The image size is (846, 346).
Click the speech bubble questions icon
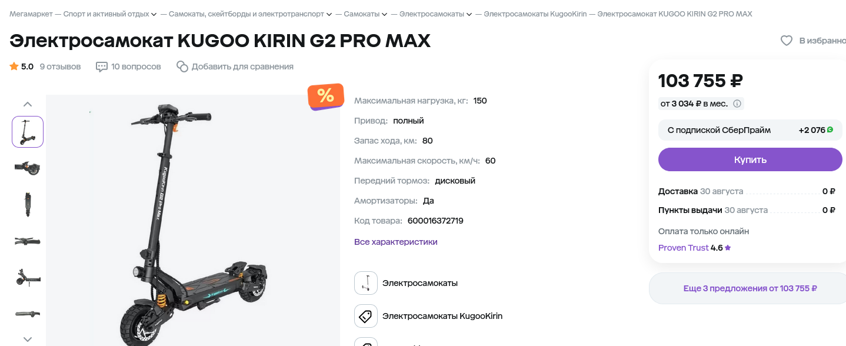(102, 66)
